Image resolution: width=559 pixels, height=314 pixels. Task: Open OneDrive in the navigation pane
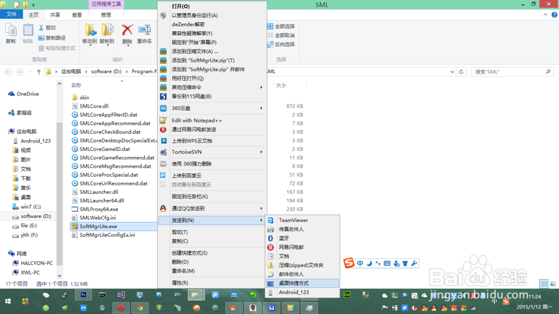pyautogui.click(x=23, y=94)
